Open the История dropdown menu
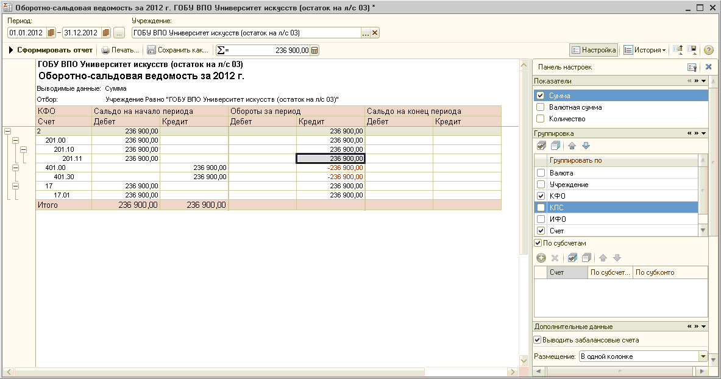 coord(645,51)
